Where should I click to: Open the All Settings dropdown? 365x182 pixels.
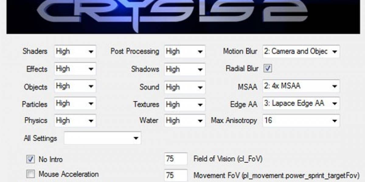tap(103, 138)
